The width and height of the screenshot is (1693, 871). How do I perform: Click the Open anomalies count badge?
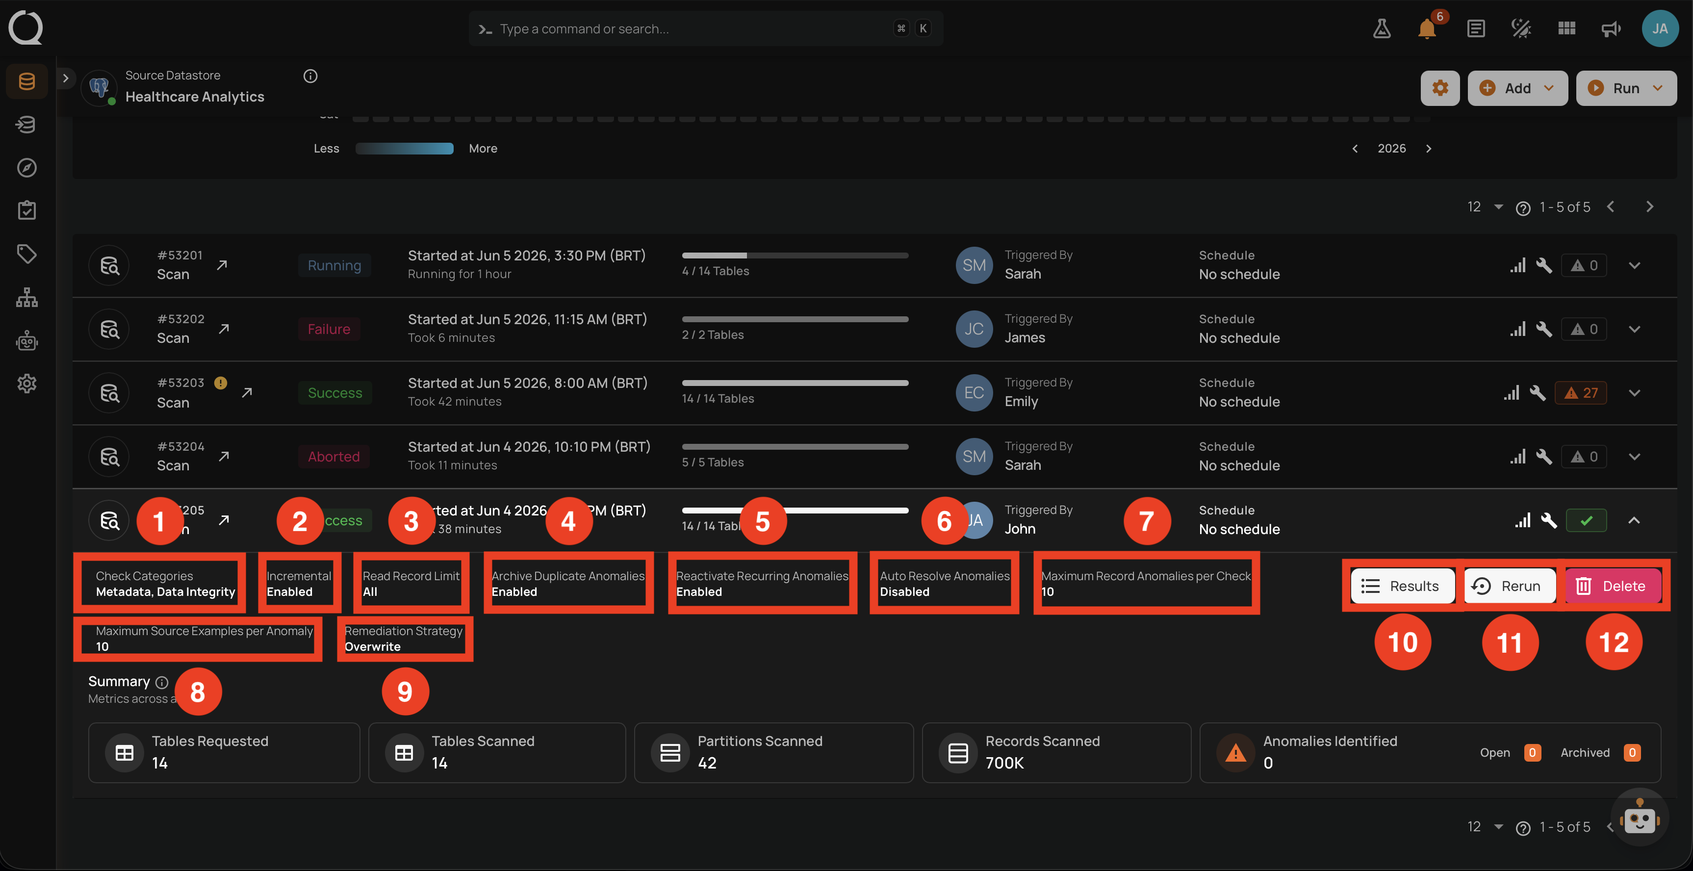[x=1532, y=753]
